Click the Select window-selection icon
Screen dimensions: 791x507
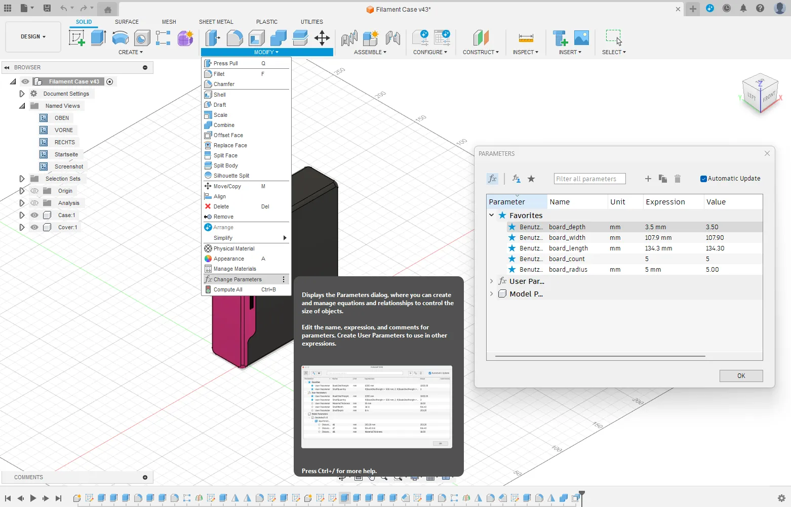(614, 38)
